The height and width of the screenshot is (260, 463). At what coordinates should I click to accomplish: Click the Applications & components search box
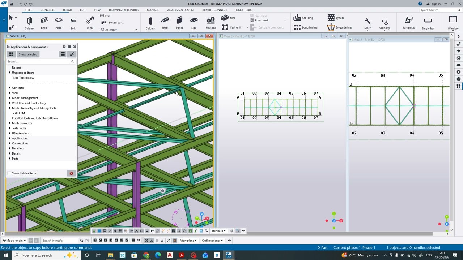pos(41,61)
